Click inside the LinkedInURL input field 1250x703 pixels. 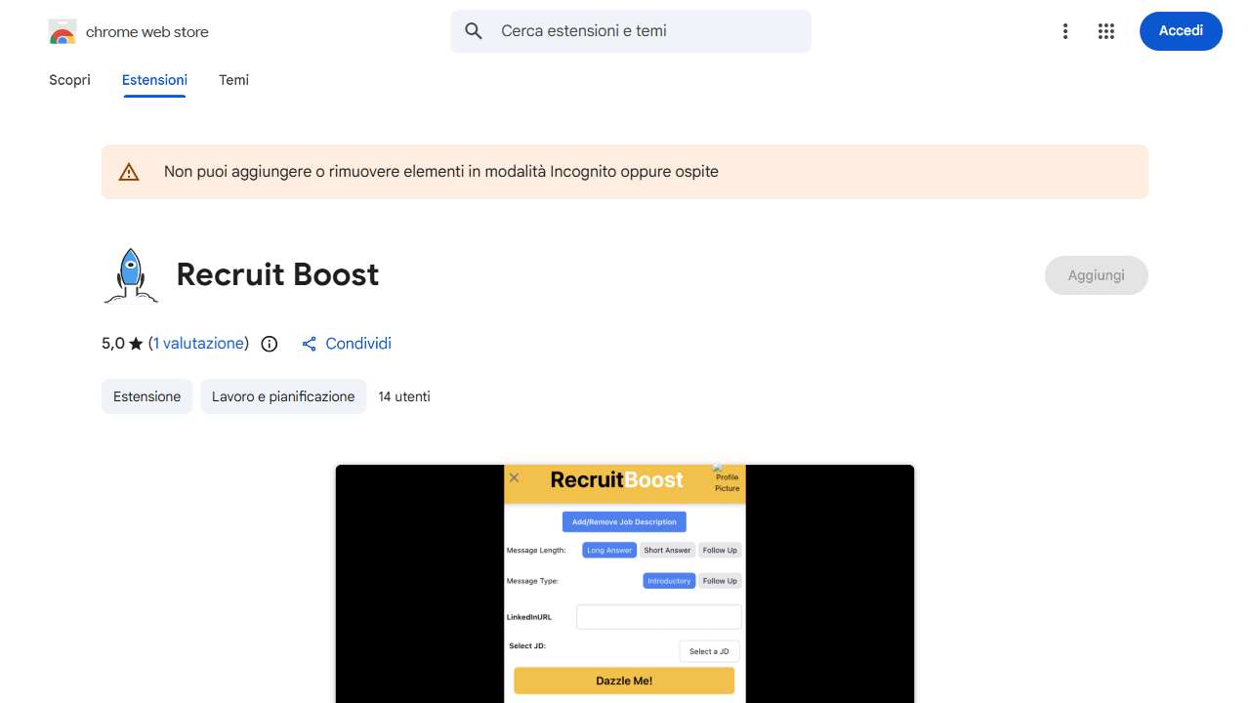coord(658,616)
